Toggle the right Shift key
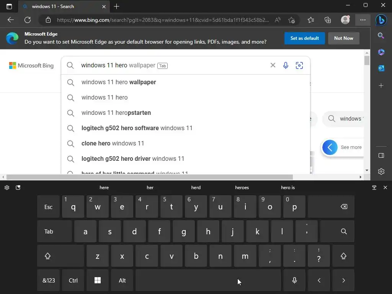Screen dimensions: 392x294 point(343,256)
